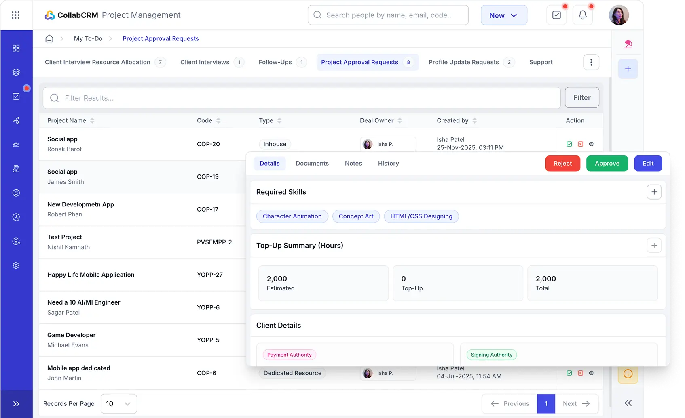View Mobile app dedicated via eye icon
685x418 pixels.
tap(591, 373)
